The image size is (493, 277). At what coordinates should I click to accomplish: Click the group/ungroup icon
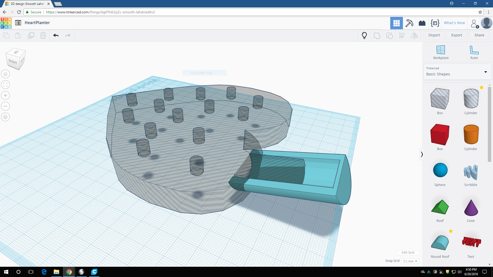point(377,35)
